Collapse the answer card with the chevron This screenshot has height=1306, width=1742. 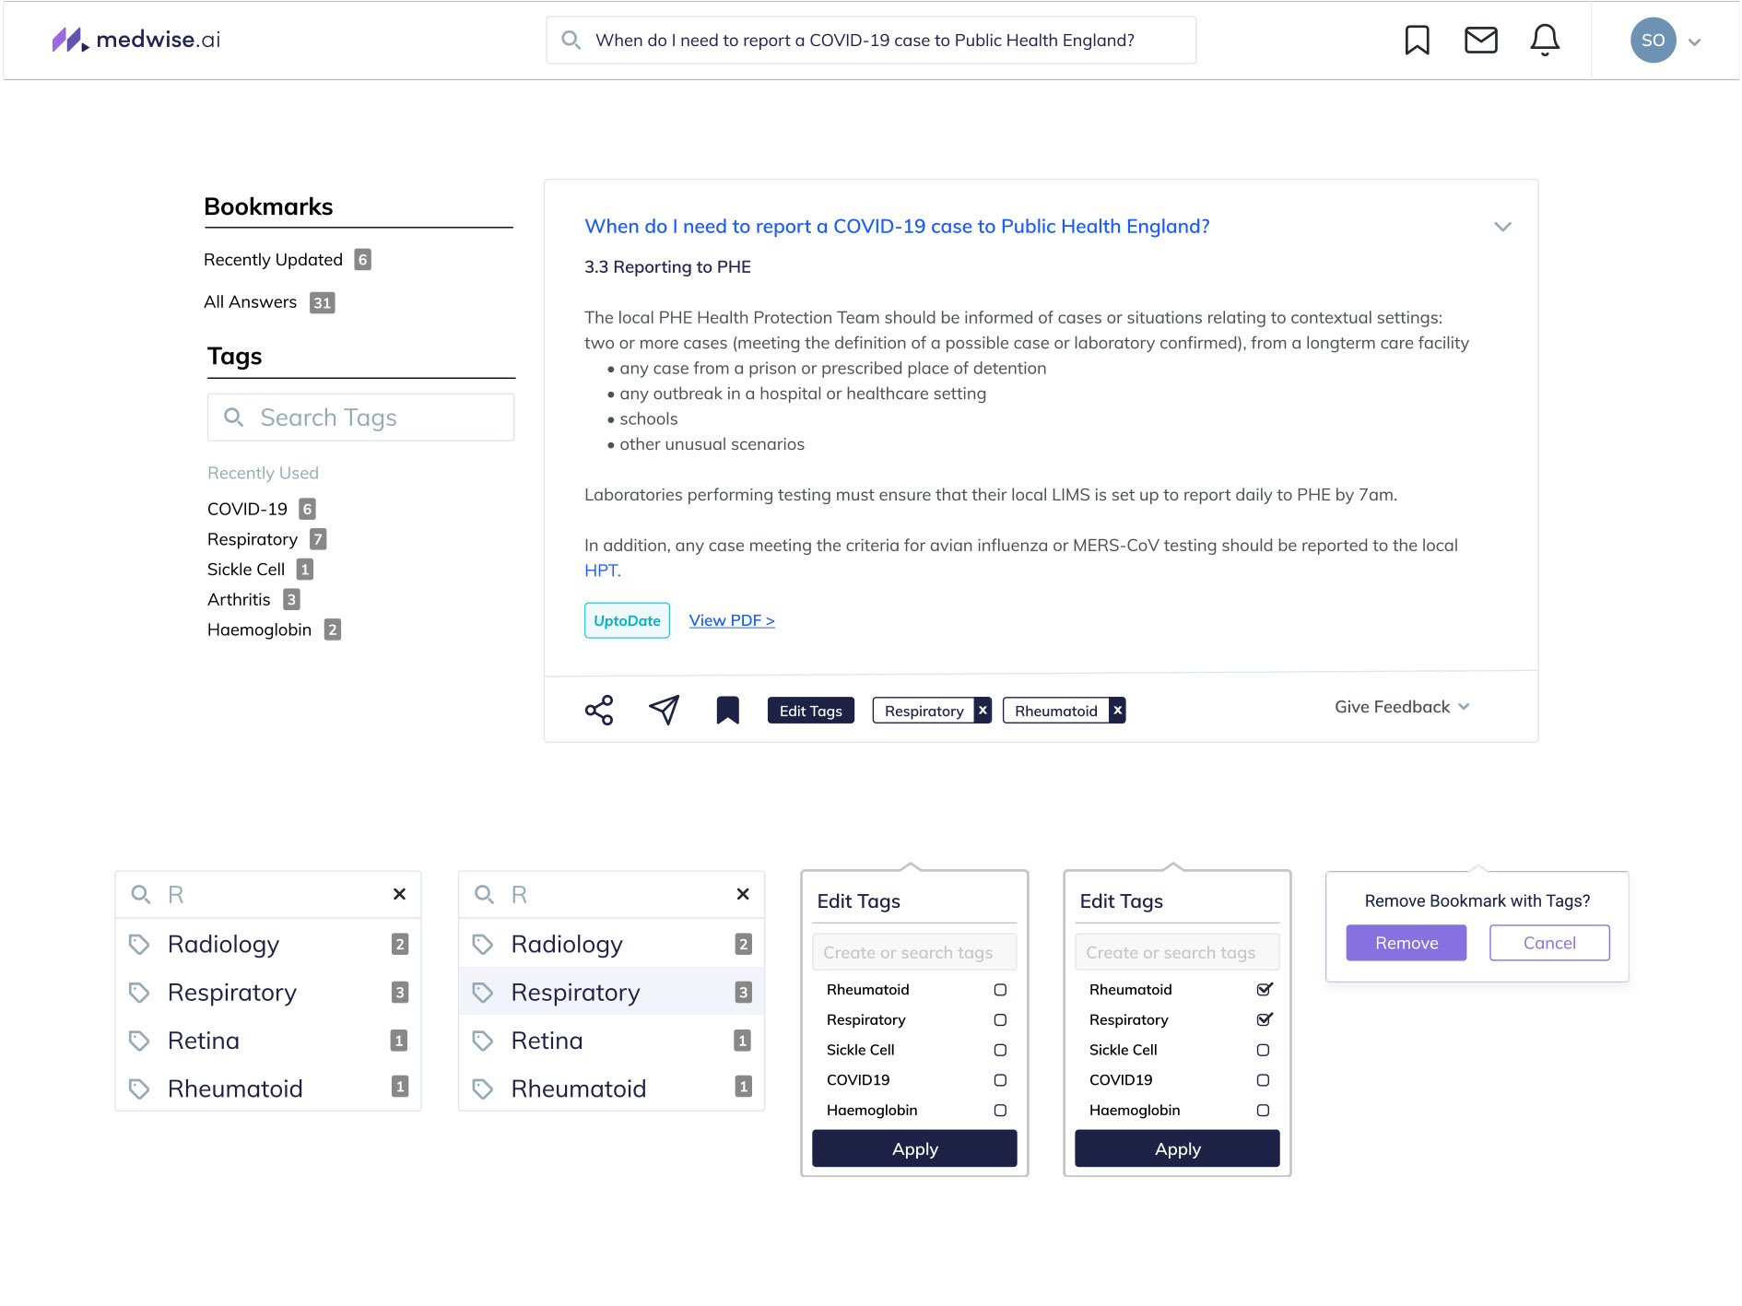click(x=1502, y=227)
